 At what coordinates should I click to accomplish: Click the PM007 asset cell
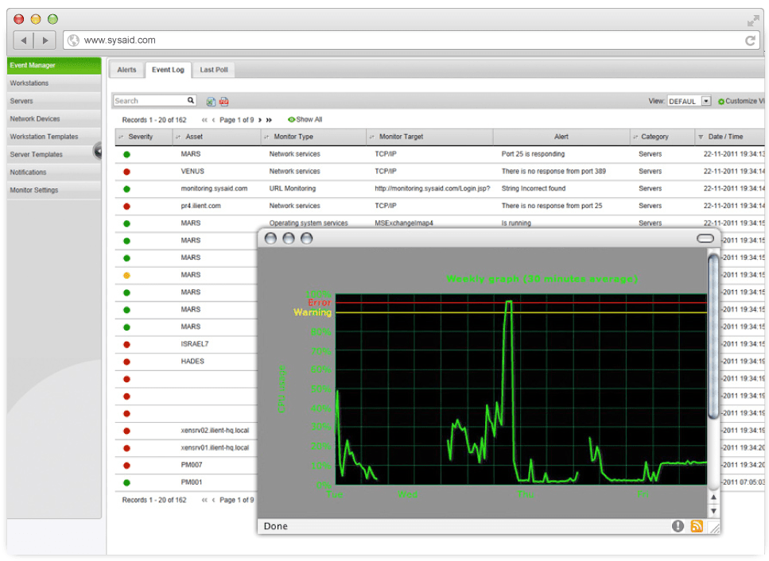[192, 466]
